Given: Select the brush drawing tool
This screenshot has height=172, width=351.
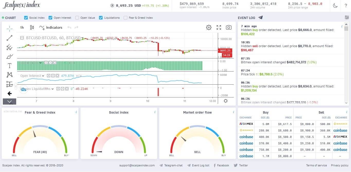Looking at the screenshot, I should [10, 56].
